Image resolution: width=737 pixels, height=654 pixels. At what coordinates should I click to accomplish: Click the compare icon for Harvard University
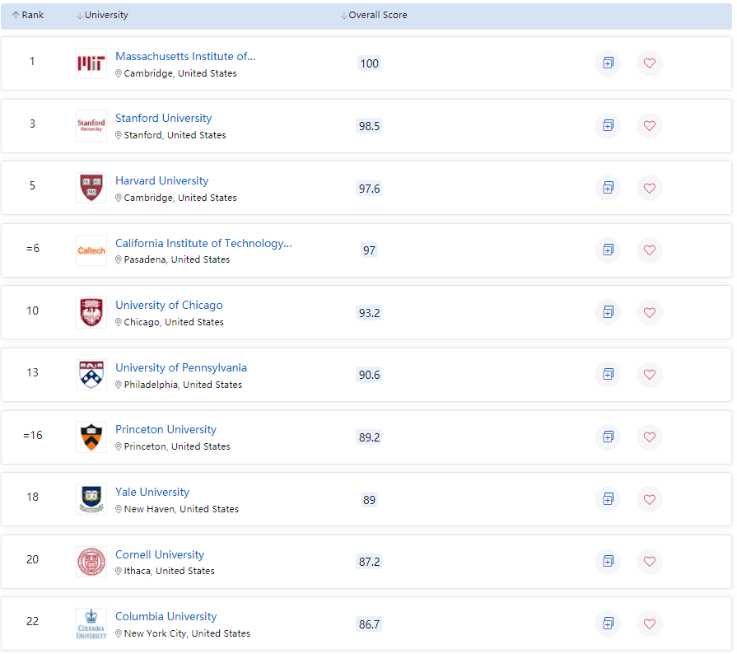coord(608,188)
